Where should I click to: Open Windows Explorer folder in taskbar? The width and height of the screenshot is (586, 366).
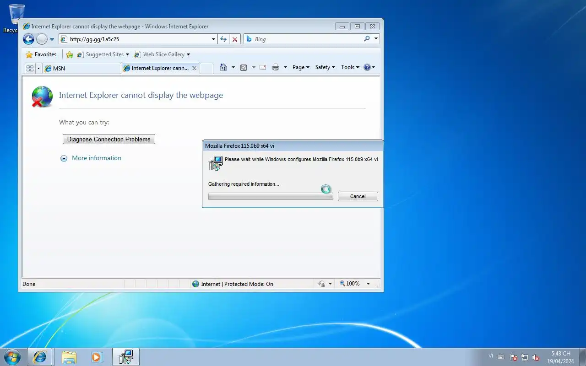click(x=69, y=357)
